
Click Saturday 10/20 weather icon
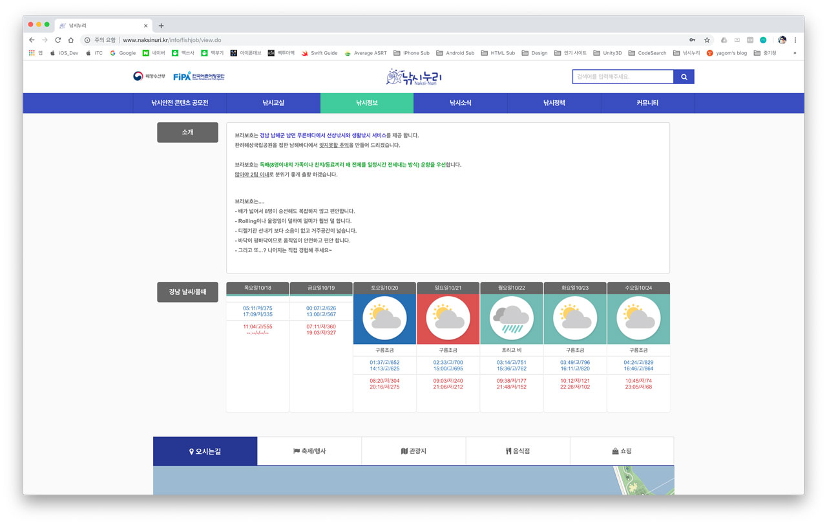click(x=384, y=317)
